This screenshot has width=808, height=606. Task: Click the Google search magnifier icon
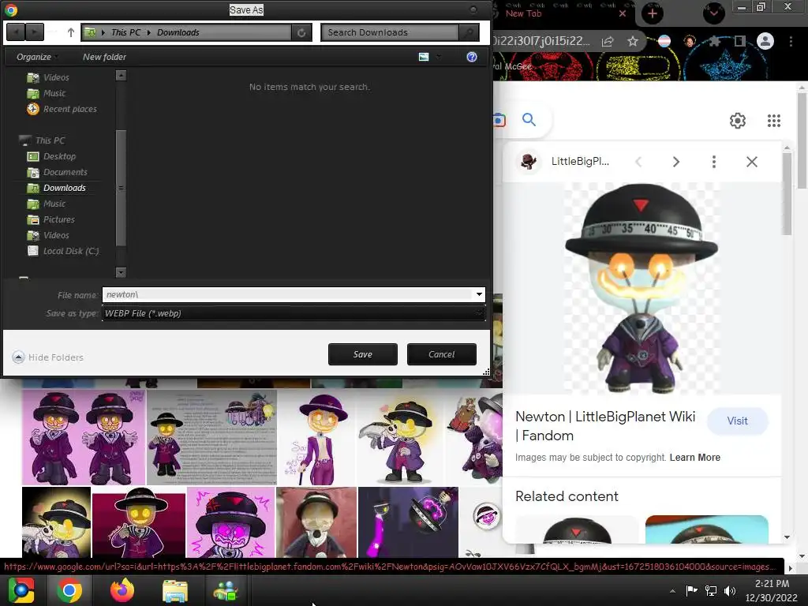529,120
